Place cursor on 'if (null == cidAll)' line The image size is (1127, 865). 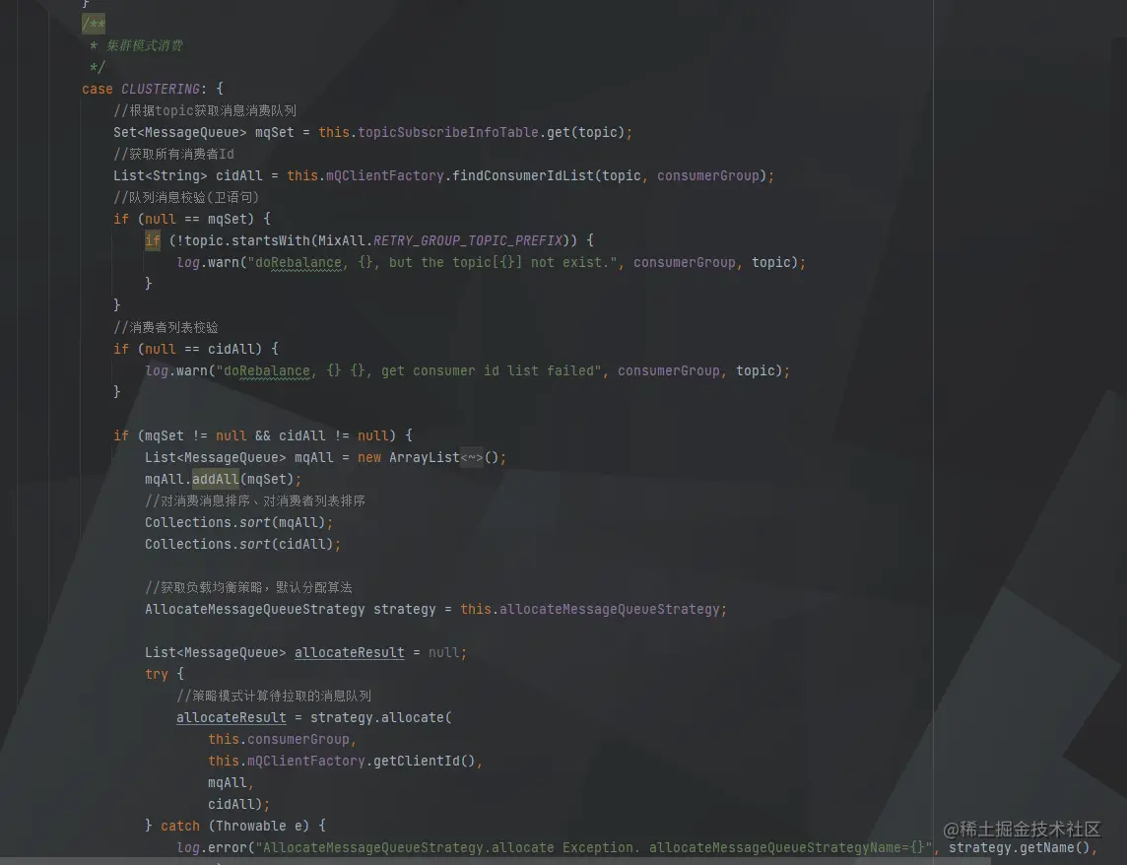[x=195, y=349]
